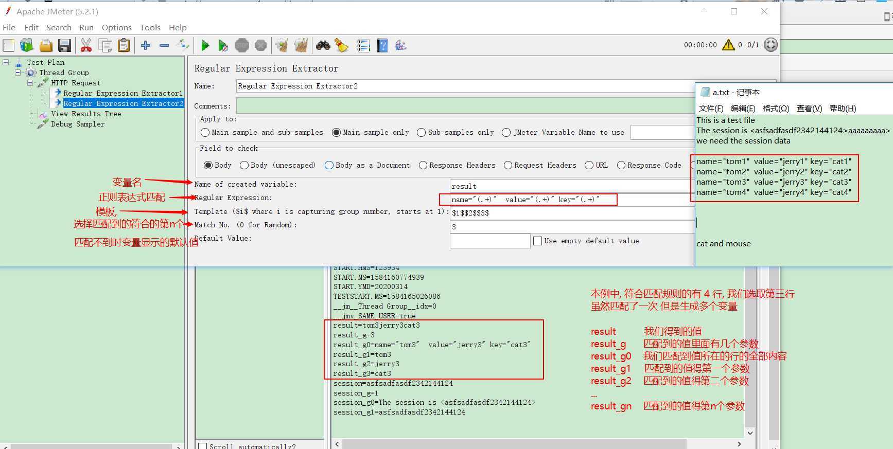This screenshot has height=449, width=893.
Task: Open the Search menu
Action: [59, 27]
